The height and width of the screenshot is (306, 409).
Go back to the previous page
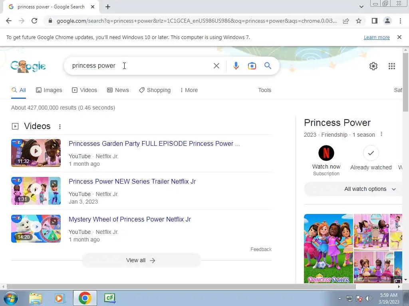(9, 21)
